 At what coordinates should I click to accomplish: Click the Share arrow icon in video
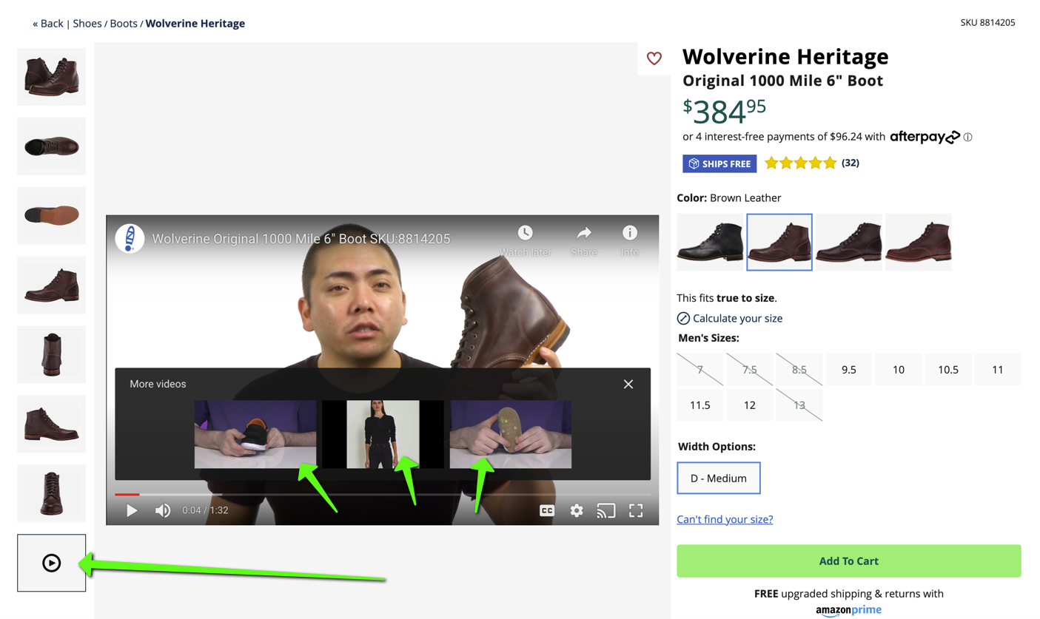coord(584,233)
